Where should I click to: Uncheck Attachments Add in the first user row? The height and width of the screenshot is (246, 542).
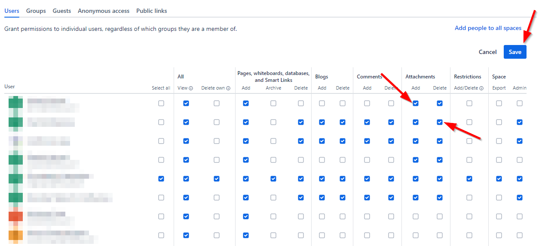pyautogui.click(x=416, y=103)
